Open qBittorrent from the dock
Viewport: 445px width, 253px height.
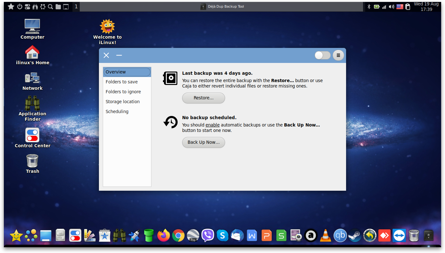pos(340,236)
